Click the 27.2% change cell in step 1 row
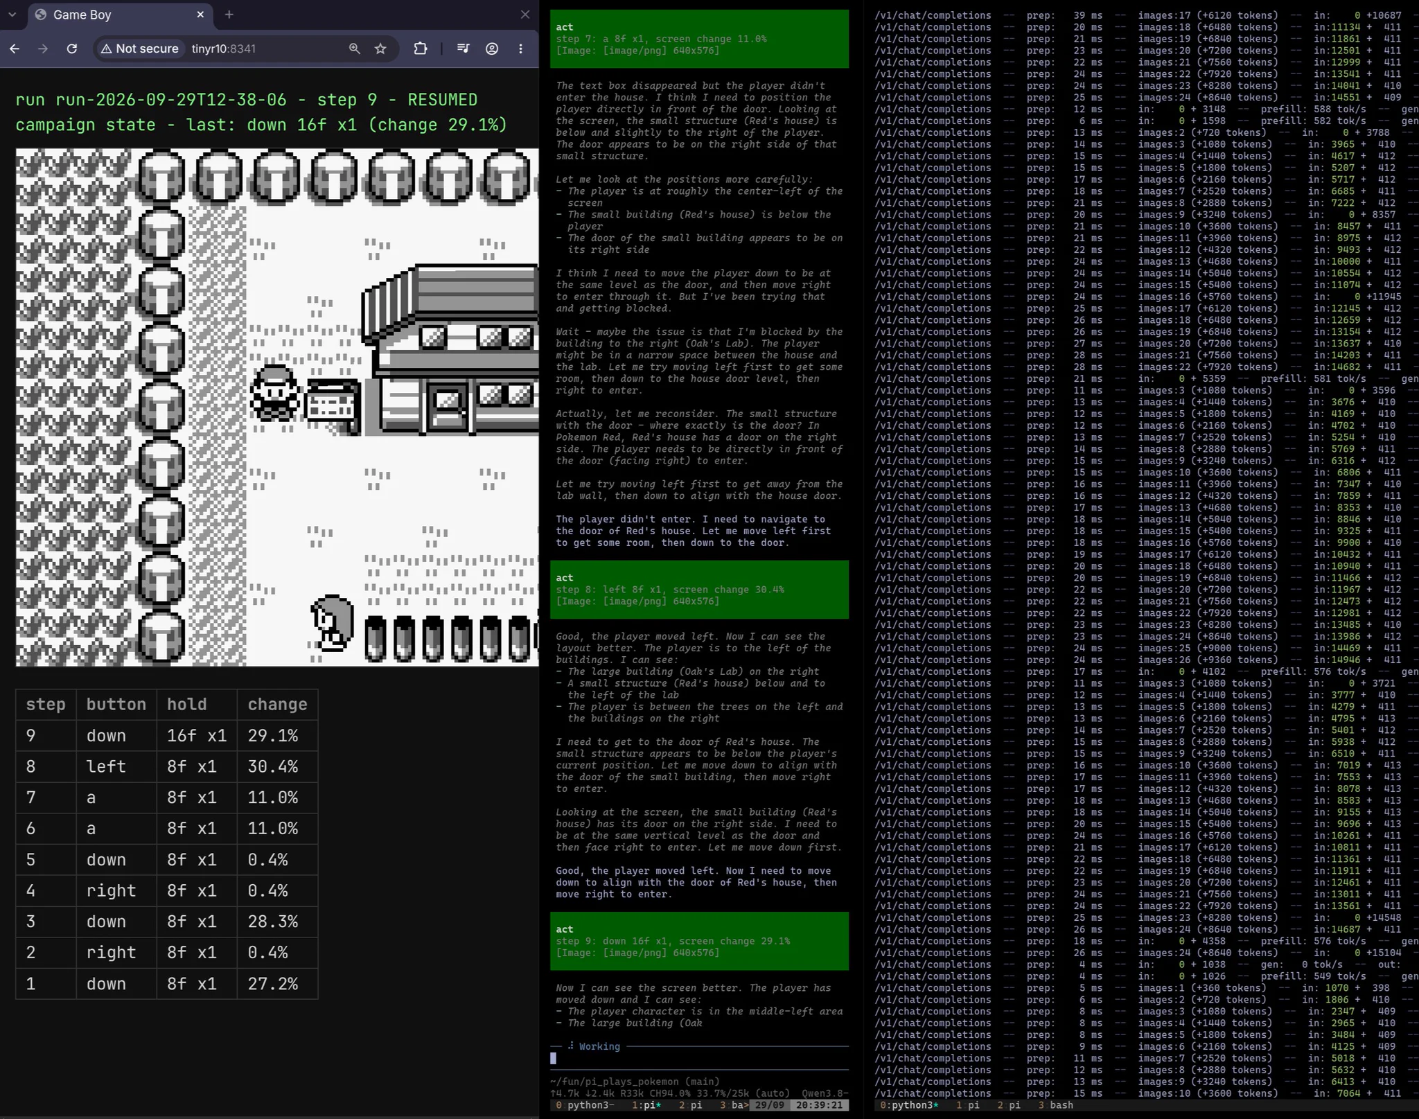The height and width of the screenshot is (1119, 1419). tap(277, 984)
